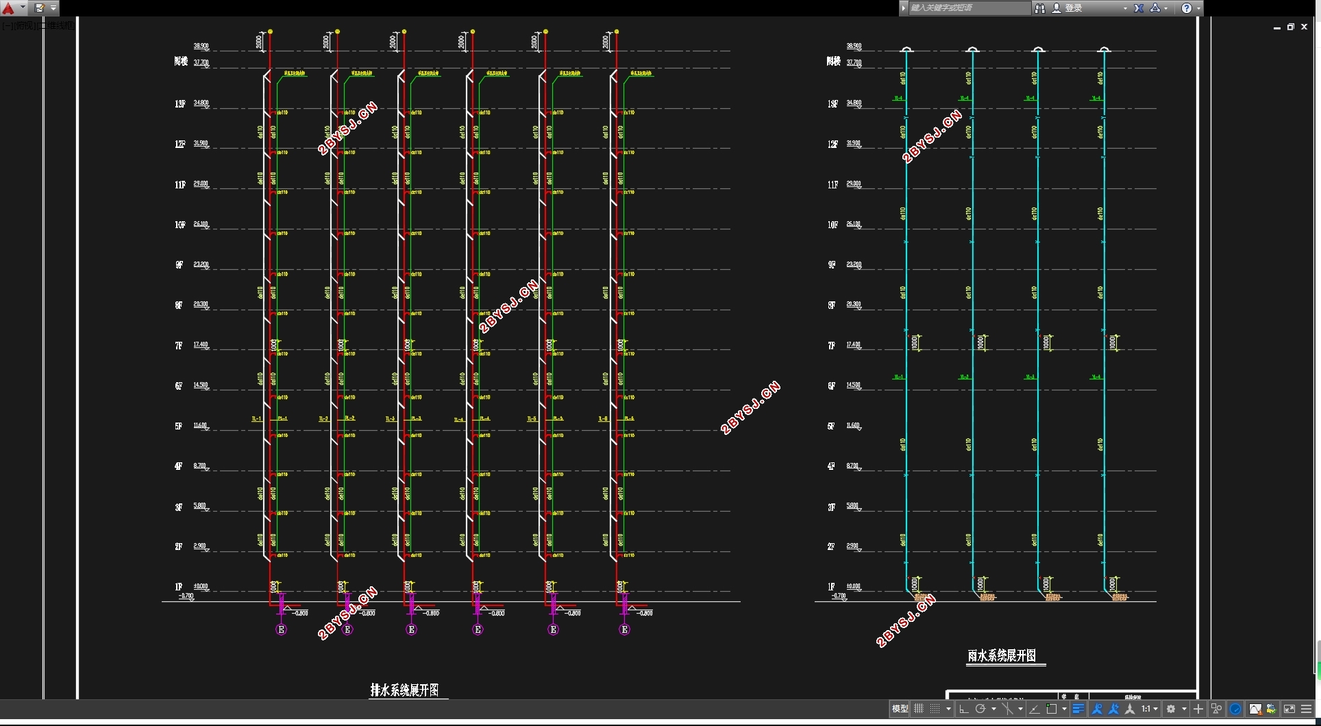Open the AutoCAD application menu logo
This screenshot has height=726, width=1321.
[8, 8]
